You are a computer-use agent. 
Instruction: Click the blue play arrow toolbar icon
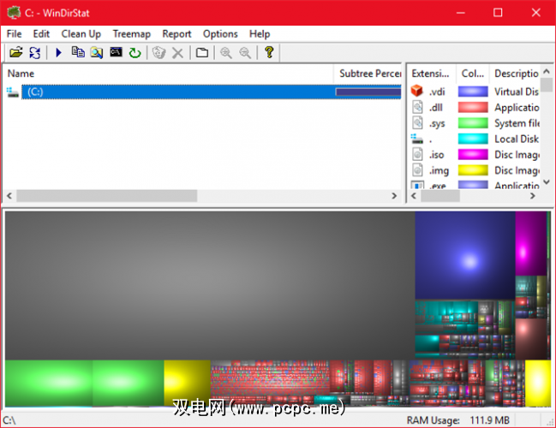58,53
